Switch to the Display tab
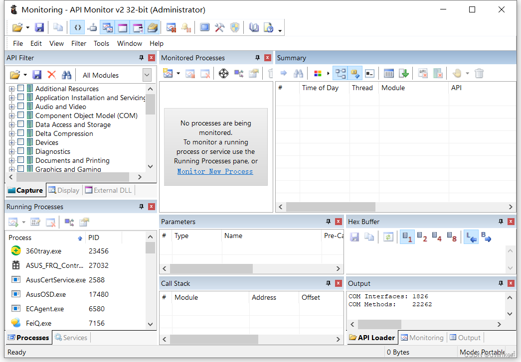Viewport: 521px width, 362px height. coord(64,190)
